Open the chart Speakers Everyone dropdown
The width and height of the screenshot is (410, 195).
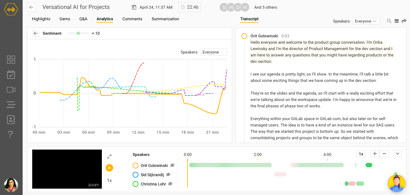pyautogui.click(x=214, y=52)
